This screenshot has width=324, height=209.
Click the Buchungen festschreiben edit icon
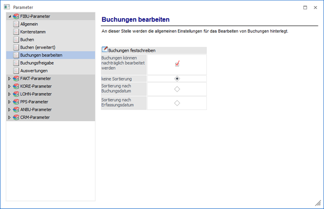105,50
